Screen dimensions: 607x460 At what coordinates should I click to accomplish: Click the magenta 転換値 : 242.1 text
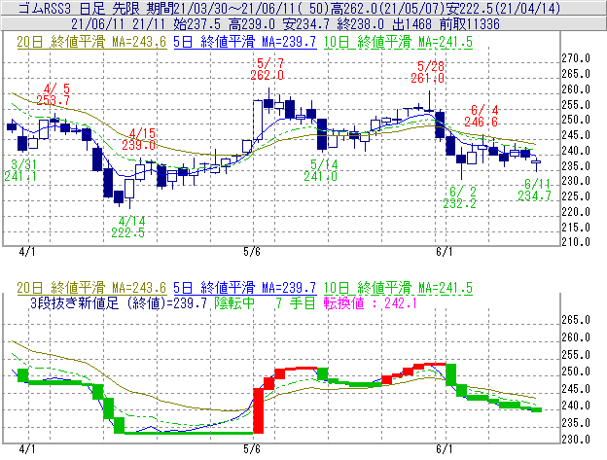pos(370,302)
